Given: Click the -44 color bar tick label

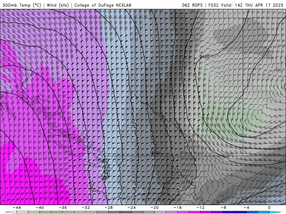Looking at the screenshot, I should click(x=17, y=208).
